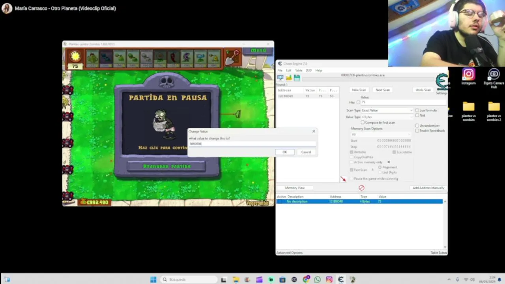The width and height of the screenshot is (505, 284).
Task: Open the Value Type dropdown
Action: point(387,117)
